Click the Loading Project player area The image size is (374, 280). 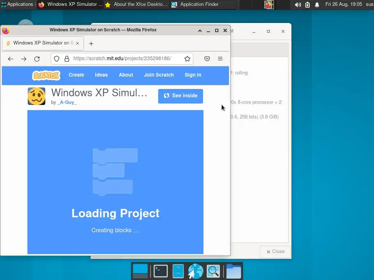[x=115, y=182]
